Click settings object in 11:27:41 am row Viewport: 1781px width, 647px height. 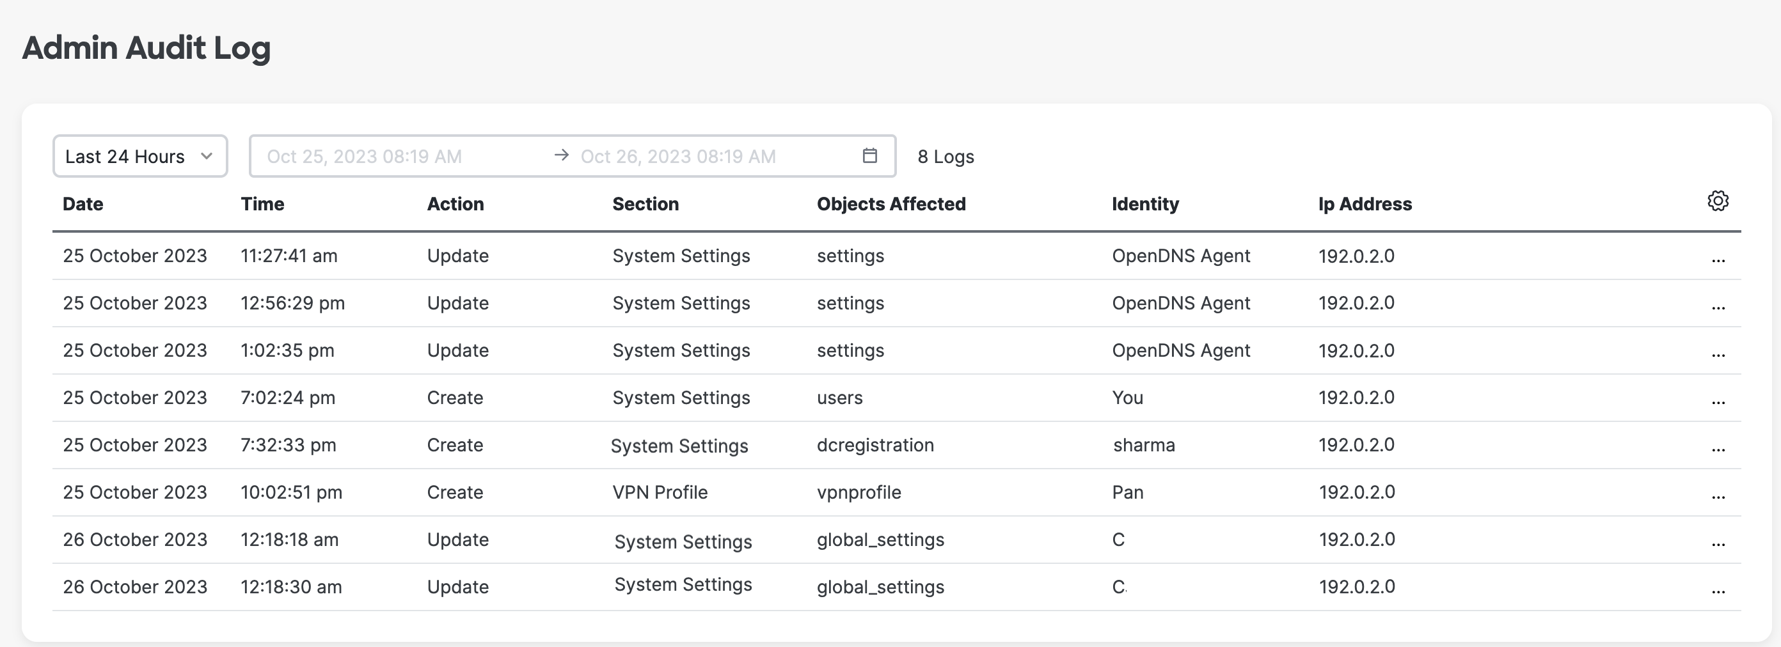tap(850, 256)
